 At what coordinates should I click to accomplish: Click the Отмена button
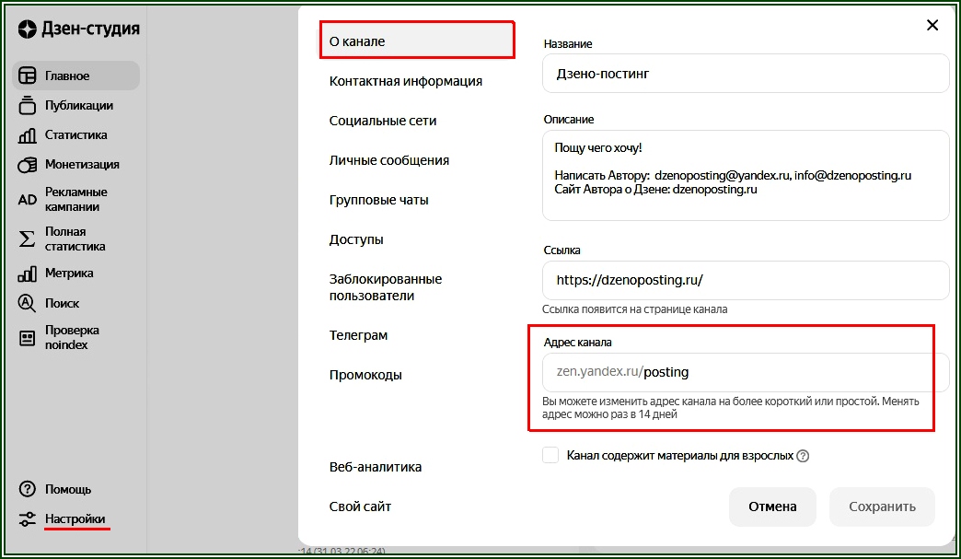click(x=772, y=507)
